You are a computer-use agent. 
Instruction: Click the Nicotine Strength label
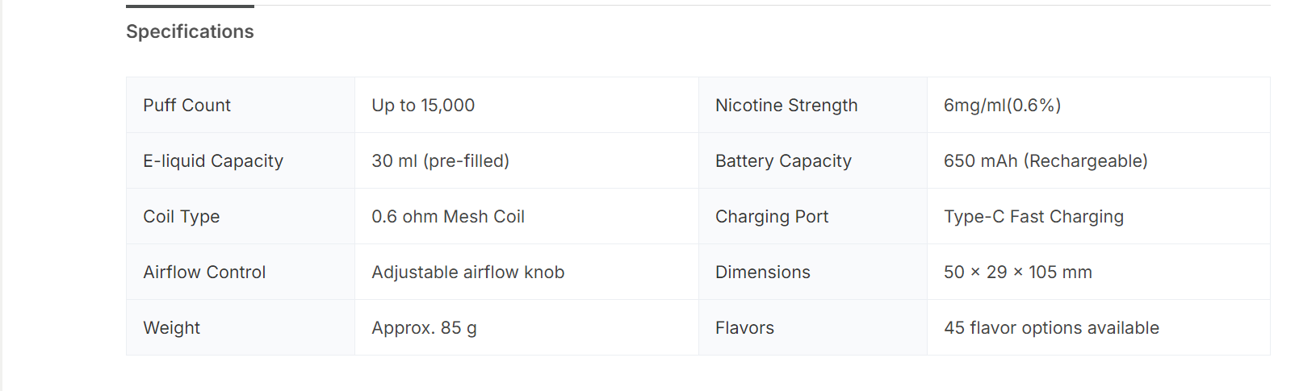coord(786,106)
